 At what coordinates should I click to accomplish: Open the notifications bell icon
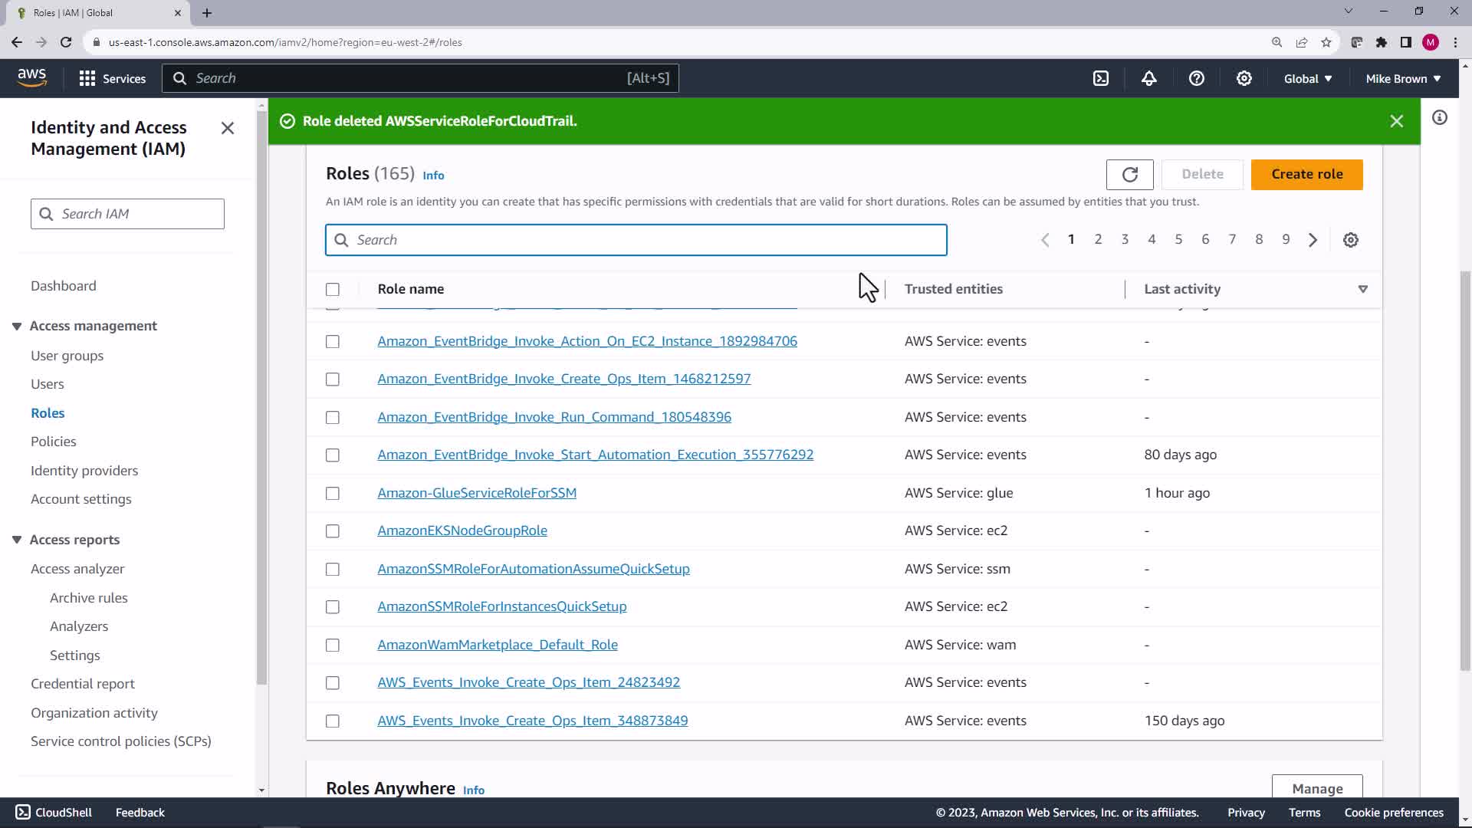pos(1148,78)
